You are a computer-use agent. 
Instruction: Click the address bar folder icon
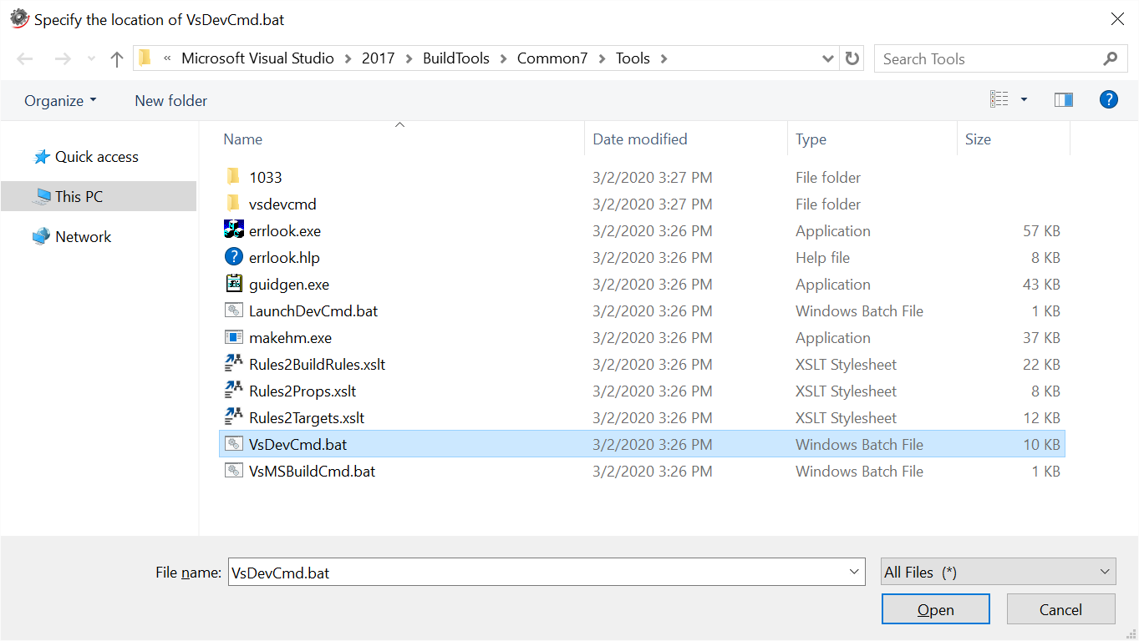coord(145,58)
